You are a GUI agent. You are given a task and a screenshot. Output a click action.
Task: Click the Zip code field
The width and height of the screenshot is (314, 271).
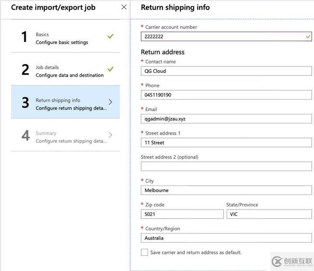pos(182,214)
